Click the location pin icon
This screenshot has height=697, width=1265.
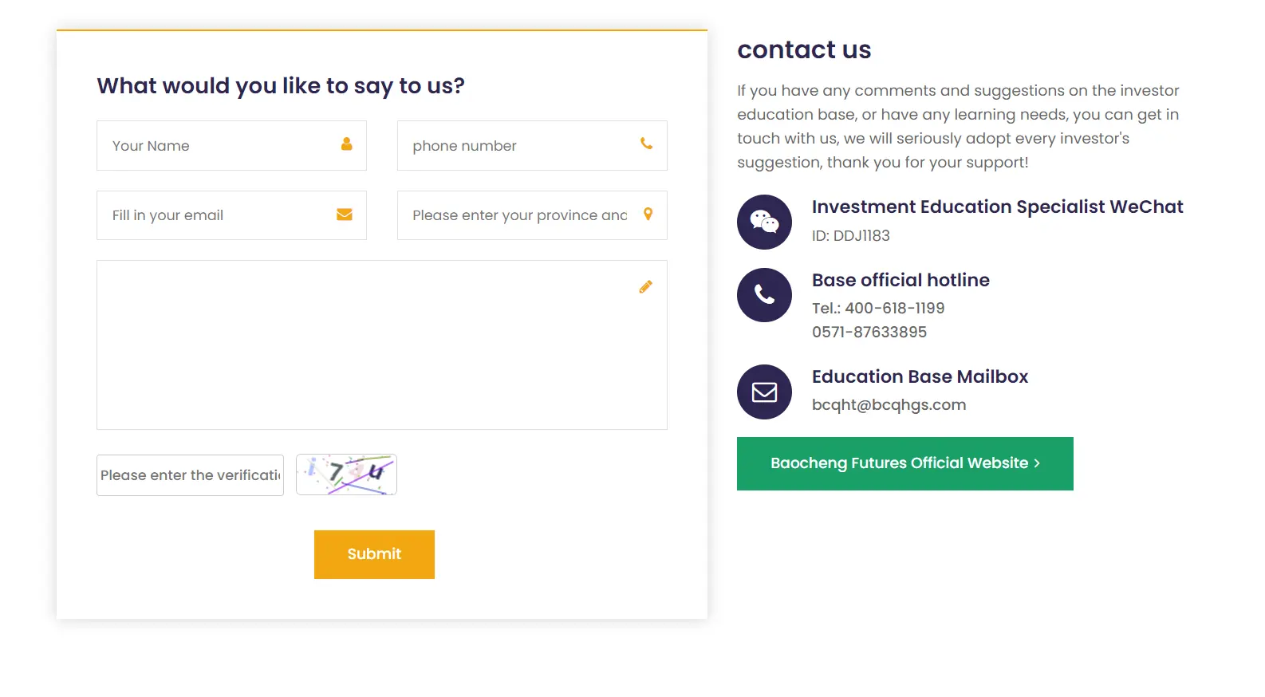pos(648,214)
